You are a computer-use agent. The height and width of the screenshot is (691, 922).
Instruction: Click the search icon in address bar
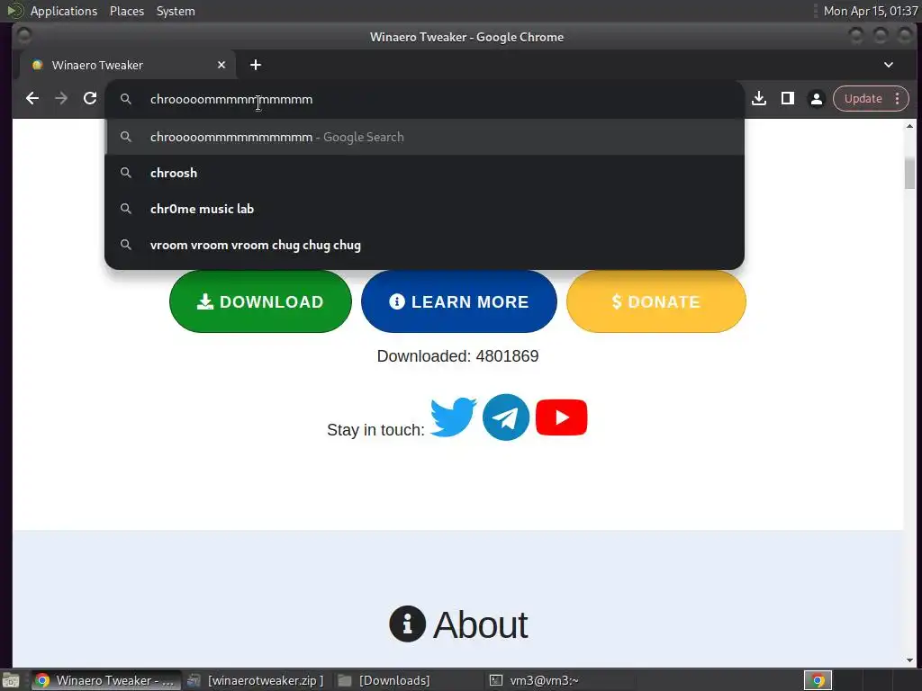[x=126, y=99]
